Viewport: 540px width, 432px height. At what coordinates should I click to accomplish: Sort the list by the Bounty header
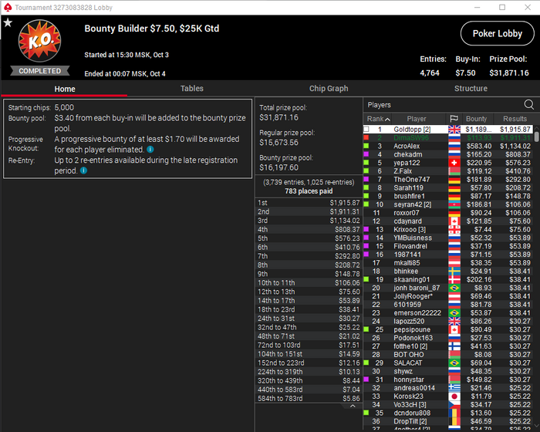[x=476, y=119]
